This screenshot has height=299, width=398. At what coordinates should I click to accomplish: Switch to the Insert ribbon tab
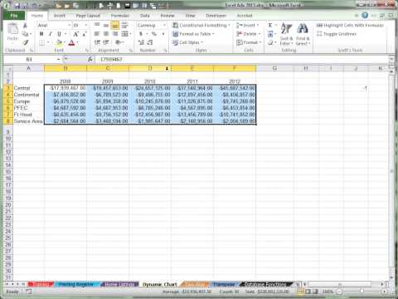tap(60, 16)
